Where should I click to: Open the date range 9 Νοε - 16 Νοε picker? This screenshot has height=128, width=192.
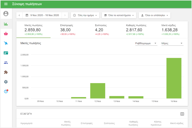click(42, 15)
